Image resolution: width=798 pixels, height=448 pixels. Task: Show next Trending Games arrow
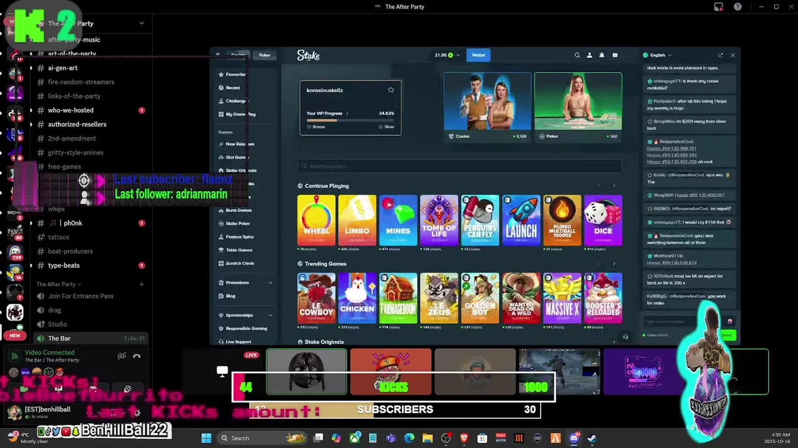(x=614, y=263)
